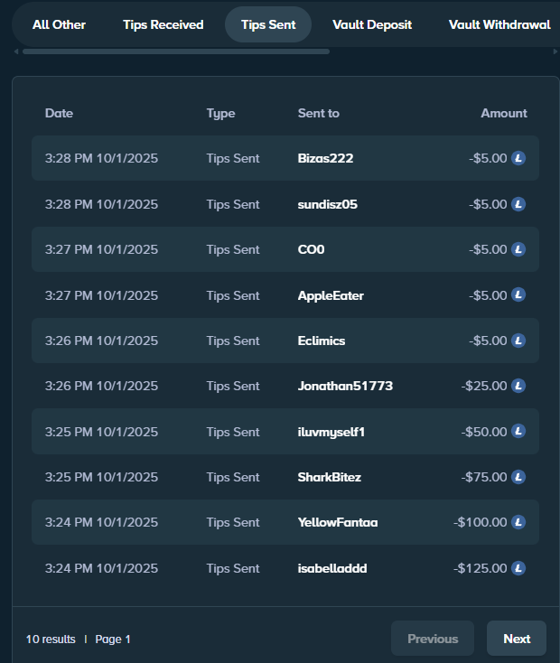Open recipient sundisz05 profile
560x663 pixels.
point(327,204)
